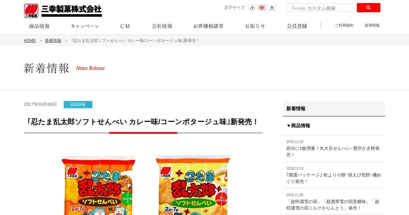This screenshot has height=215, width=409.
Task: Go to 会員登録 member registration
Action: pyautogui.click(x=297, y=26)
